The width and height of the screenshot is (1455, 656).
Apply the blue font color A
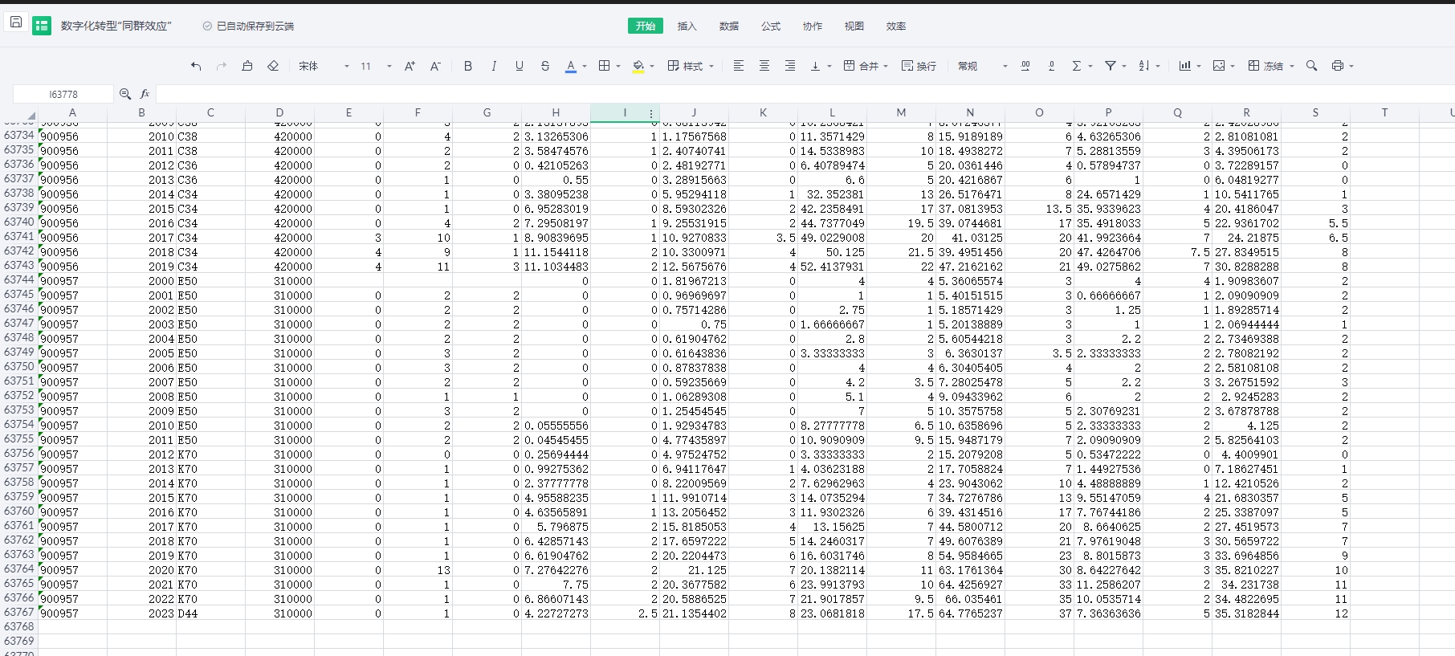[x=571, y=66]
